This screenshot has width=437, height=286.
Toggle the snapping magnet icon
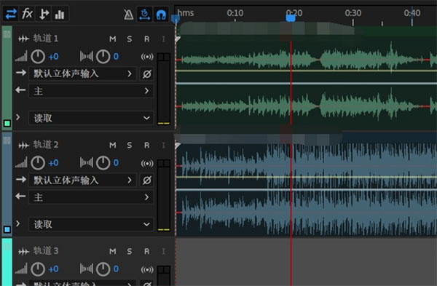[x=162, y=15]
